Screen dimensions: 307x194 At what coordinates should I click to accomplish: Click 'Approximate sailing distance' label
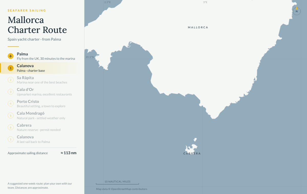28,153
